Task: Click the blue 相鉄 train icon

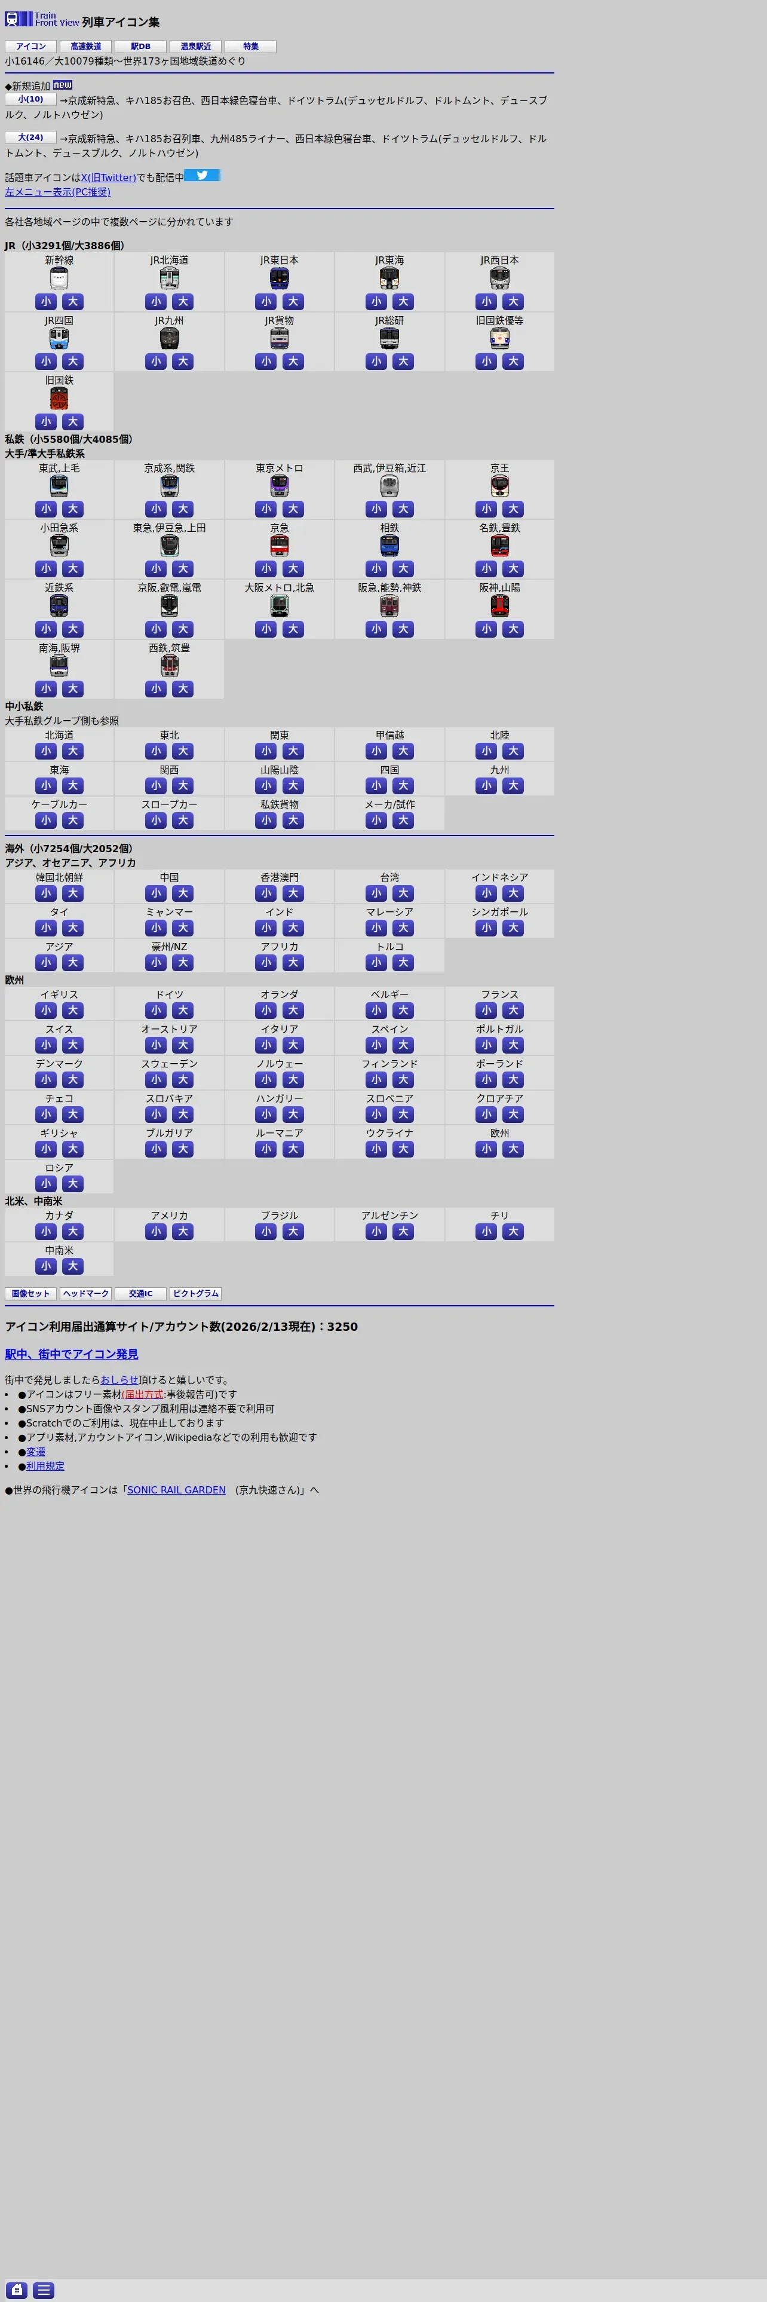Action: pyautogui.click(x=389, y=546)
